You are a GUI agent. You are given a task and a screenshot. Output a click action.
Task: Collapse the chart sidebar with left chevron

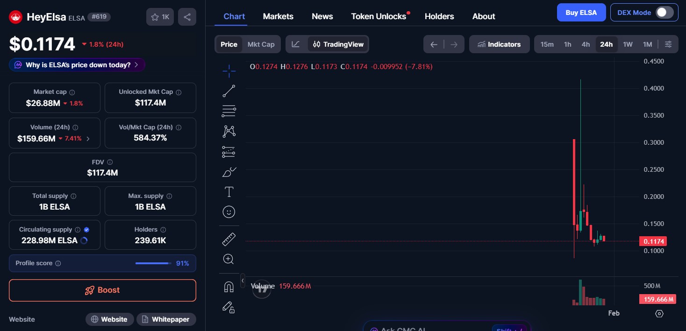pyautogui.click(x=243, y=281)
